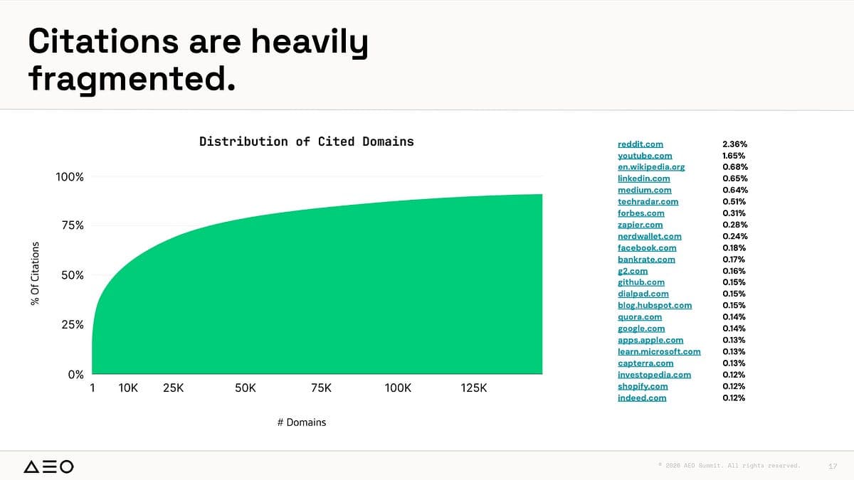Open the investopedia.com link
This screenshot has height=480, width=854.
click(654, 375)
